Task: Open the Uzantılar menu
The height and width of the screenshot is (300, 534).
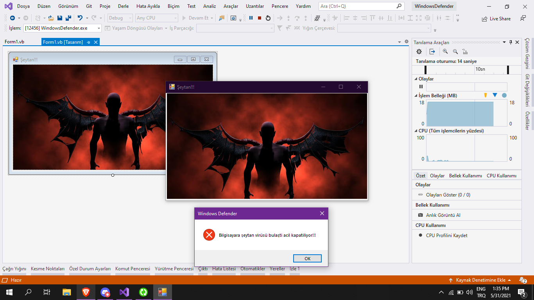Action: (255, 6)
